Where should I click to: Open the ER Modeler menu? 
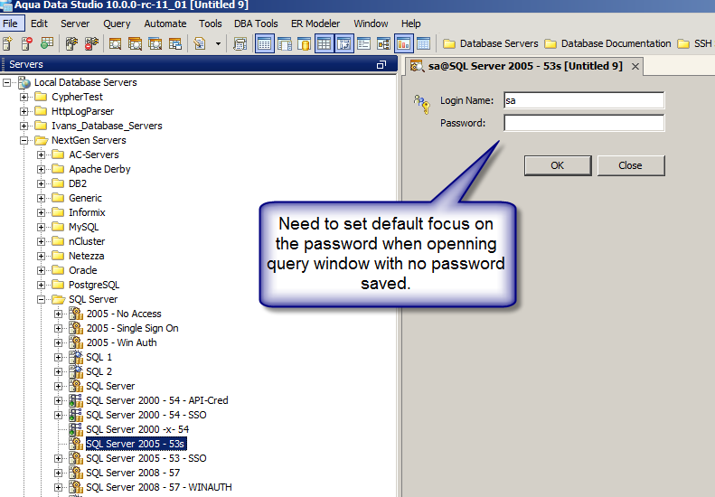[315, 23]
